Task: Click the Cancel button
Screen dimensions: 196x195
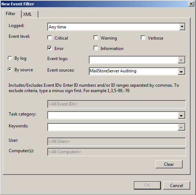Action: click(x=177, y=185)
